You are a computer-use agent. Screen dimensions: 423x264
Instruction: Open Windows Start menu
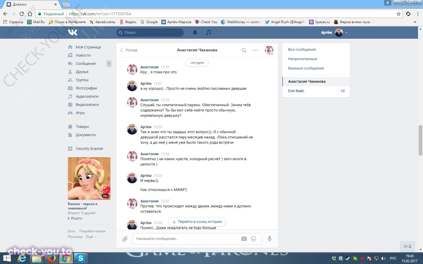6,258
